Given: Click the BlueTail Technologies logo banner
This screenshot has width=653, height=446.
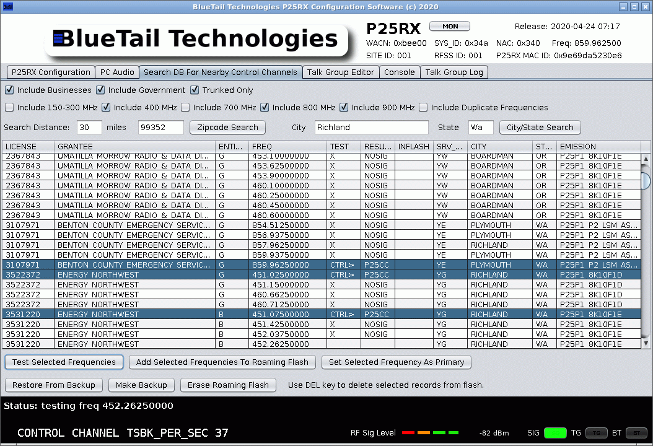Looking at the screenshot, I should [x=196, y=39].
